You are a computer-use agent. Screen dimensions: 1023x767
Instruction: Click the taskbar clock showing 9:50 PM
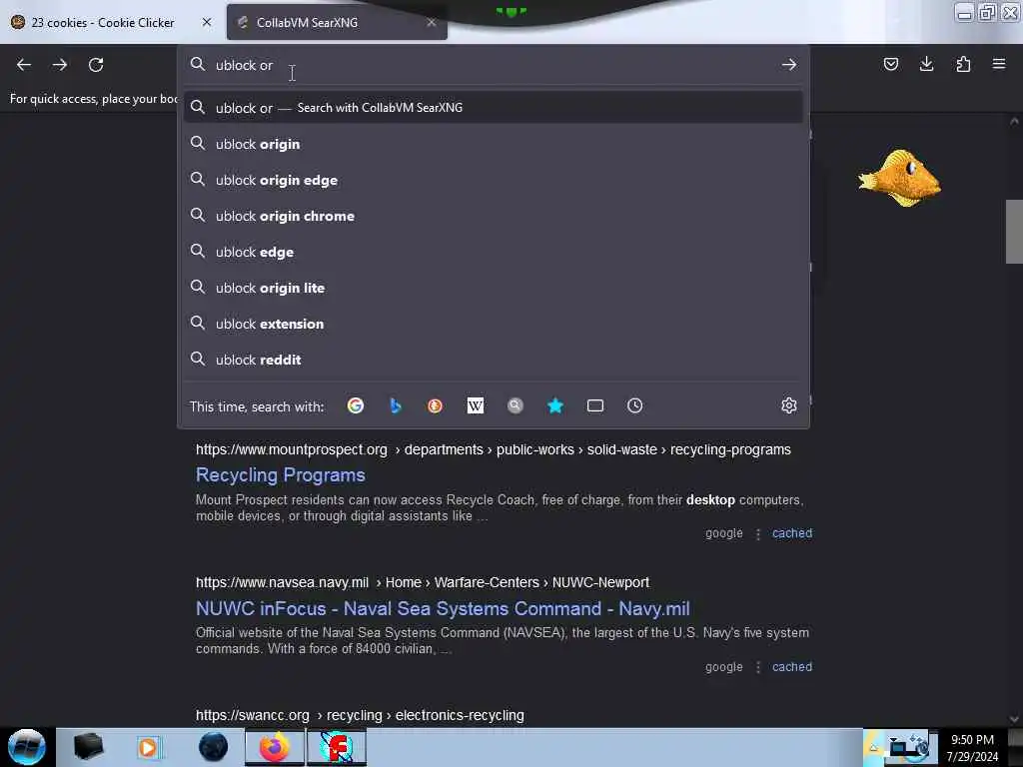972,747
